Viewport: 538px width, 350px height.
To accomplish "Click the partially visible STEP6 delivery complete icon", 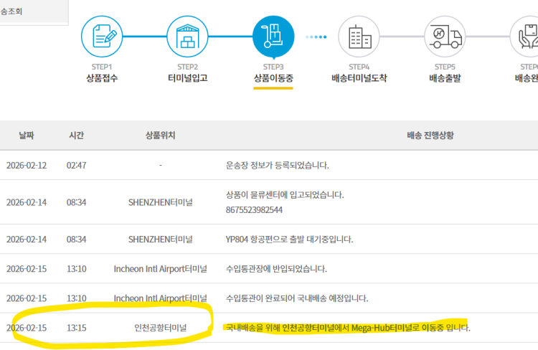I will [x=527, y=36].
